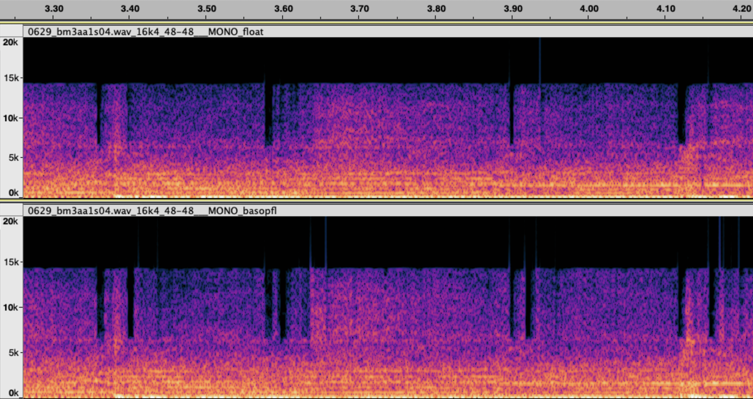This screenshot has height=399, width=753.
Task: Click the 4.10 mark on the time ruler
Action: tap(666, 9)
